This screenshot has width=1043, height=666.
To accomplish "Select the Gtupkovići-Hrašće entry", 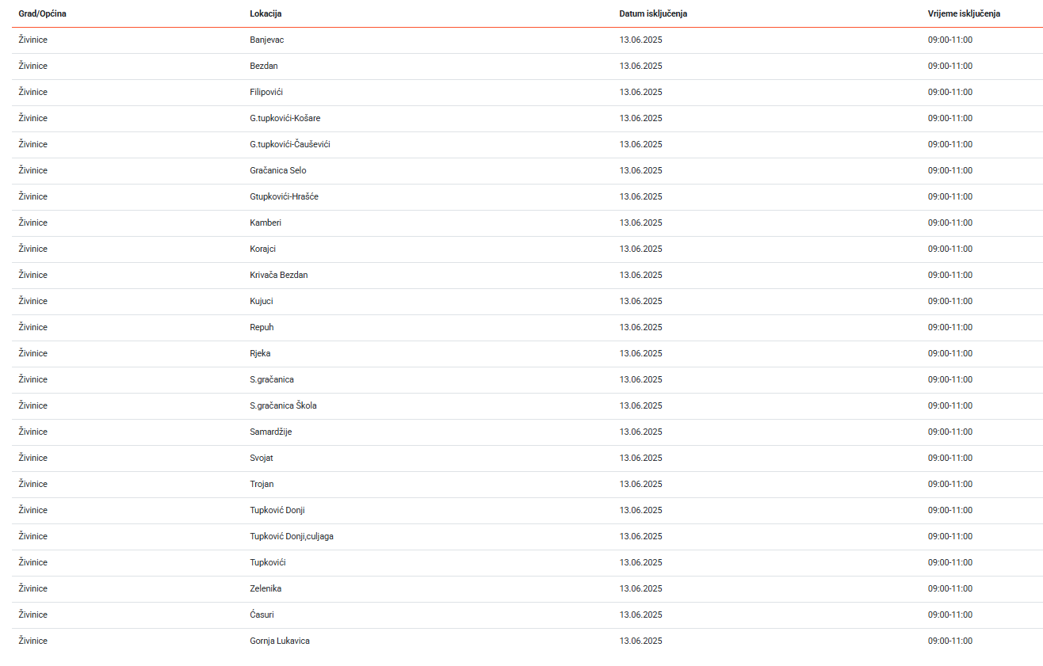I will [x=284, y=196].
